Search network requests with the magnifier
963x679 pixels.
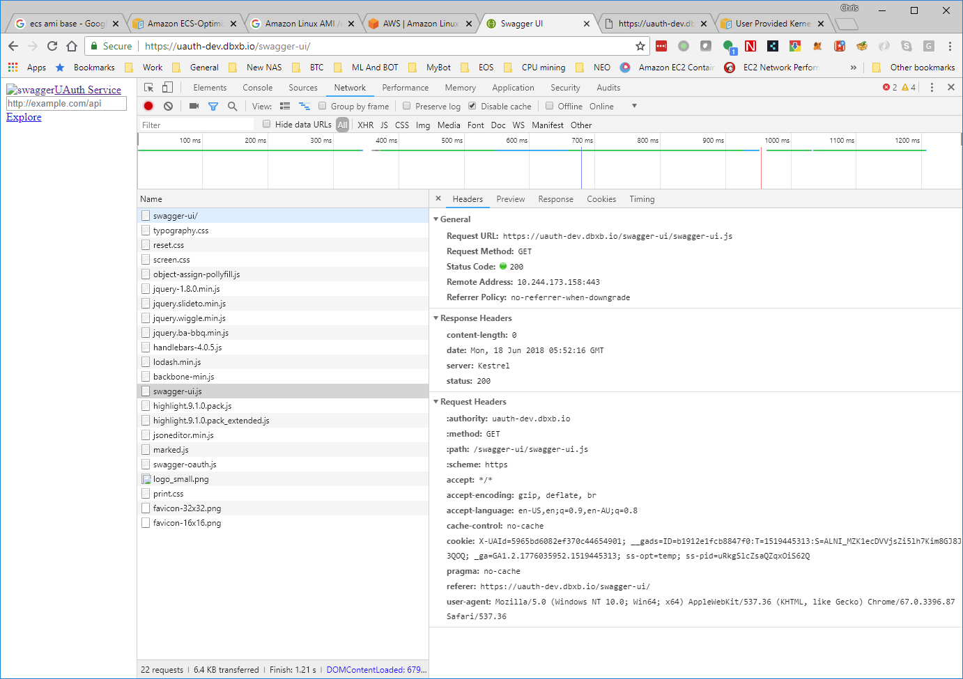click(x=232, y=106)
